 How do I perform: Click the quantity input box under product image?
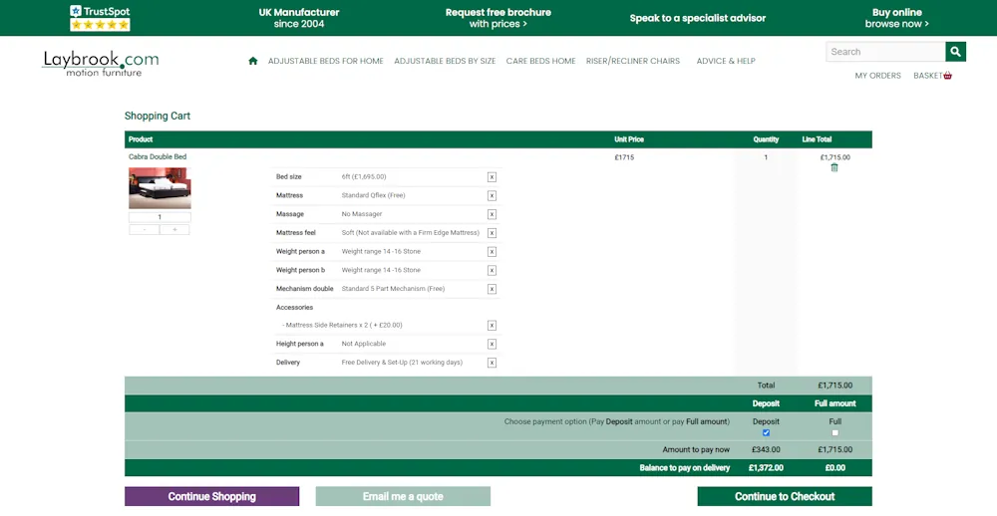coord(160,217)
